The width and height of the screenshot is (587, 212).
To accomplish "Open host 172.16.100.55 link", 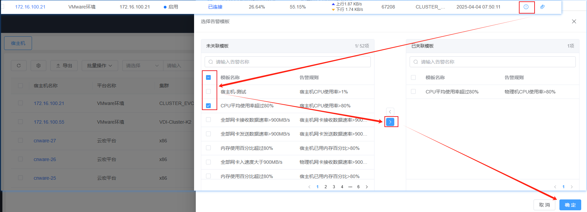I will click(49, 122).
